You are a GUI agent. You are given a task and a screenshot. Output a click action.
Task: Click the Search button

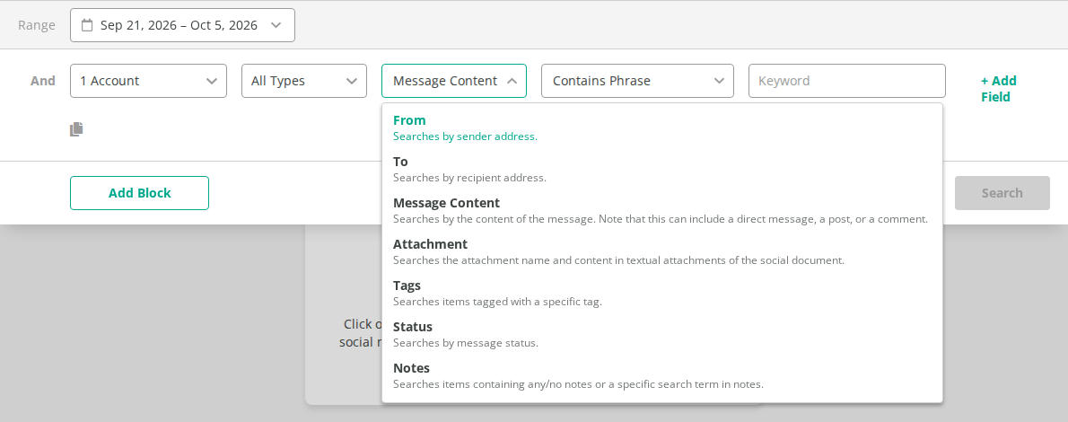pos(1002,193)
